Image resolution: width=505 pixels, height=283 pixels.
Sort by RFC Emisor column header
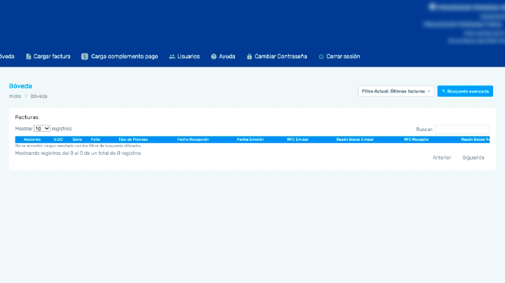click(297, 139)
